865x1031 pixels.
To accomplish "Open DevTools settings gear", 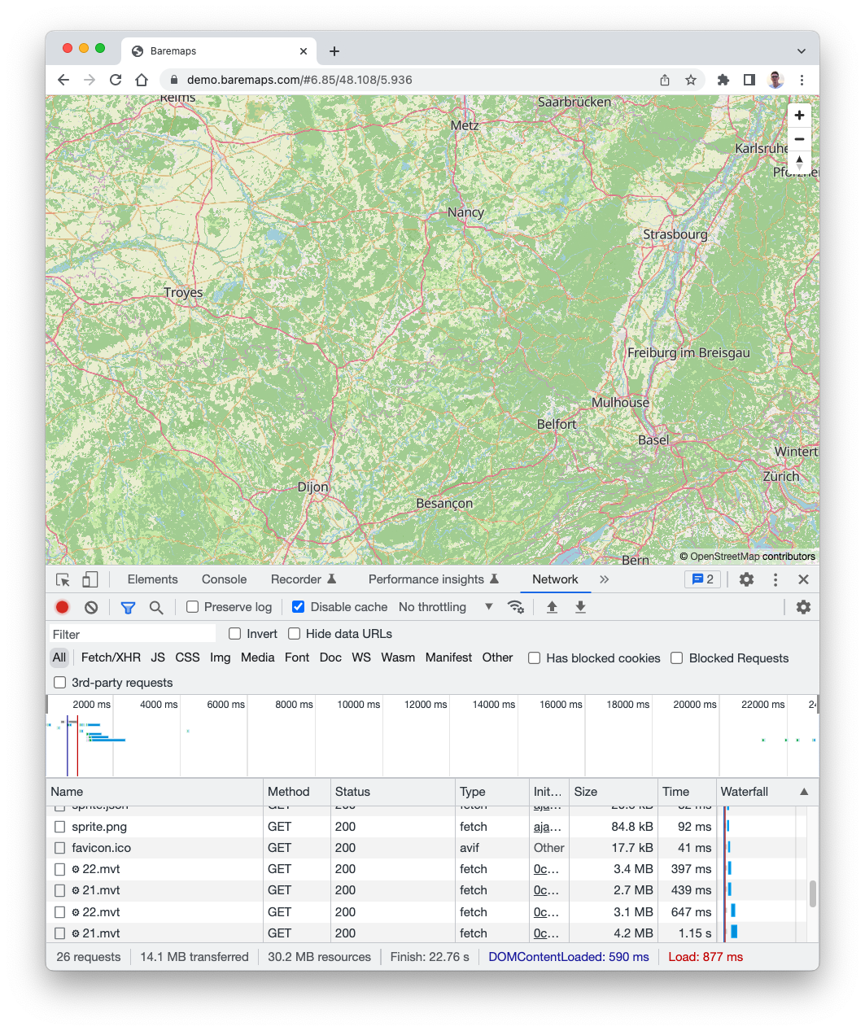I will point(746,579).
